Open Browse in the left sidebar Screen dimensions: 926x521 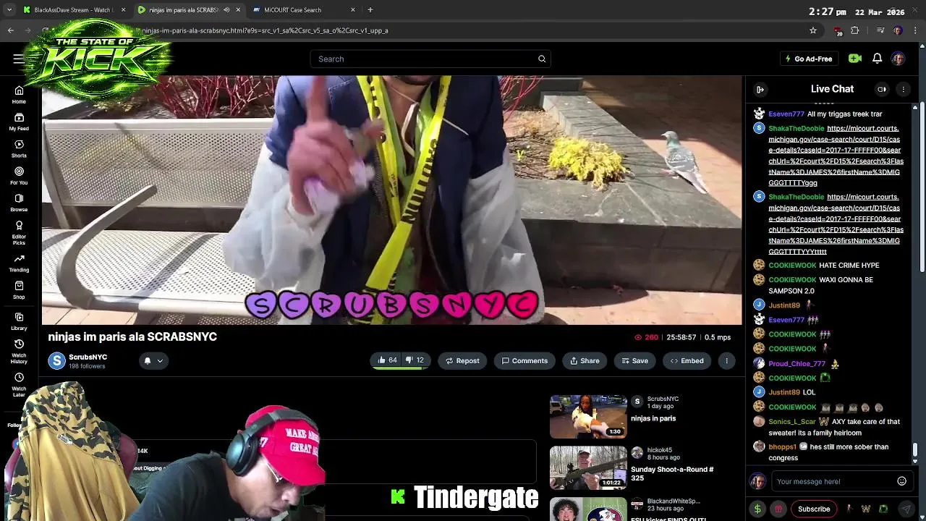click(19, 202)
